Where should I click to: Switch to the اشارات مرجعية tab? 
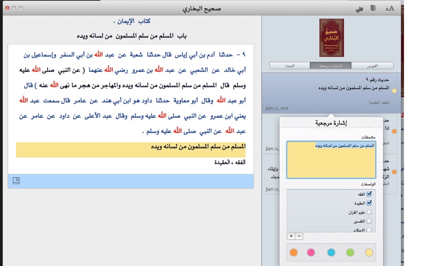coord(330,66)
